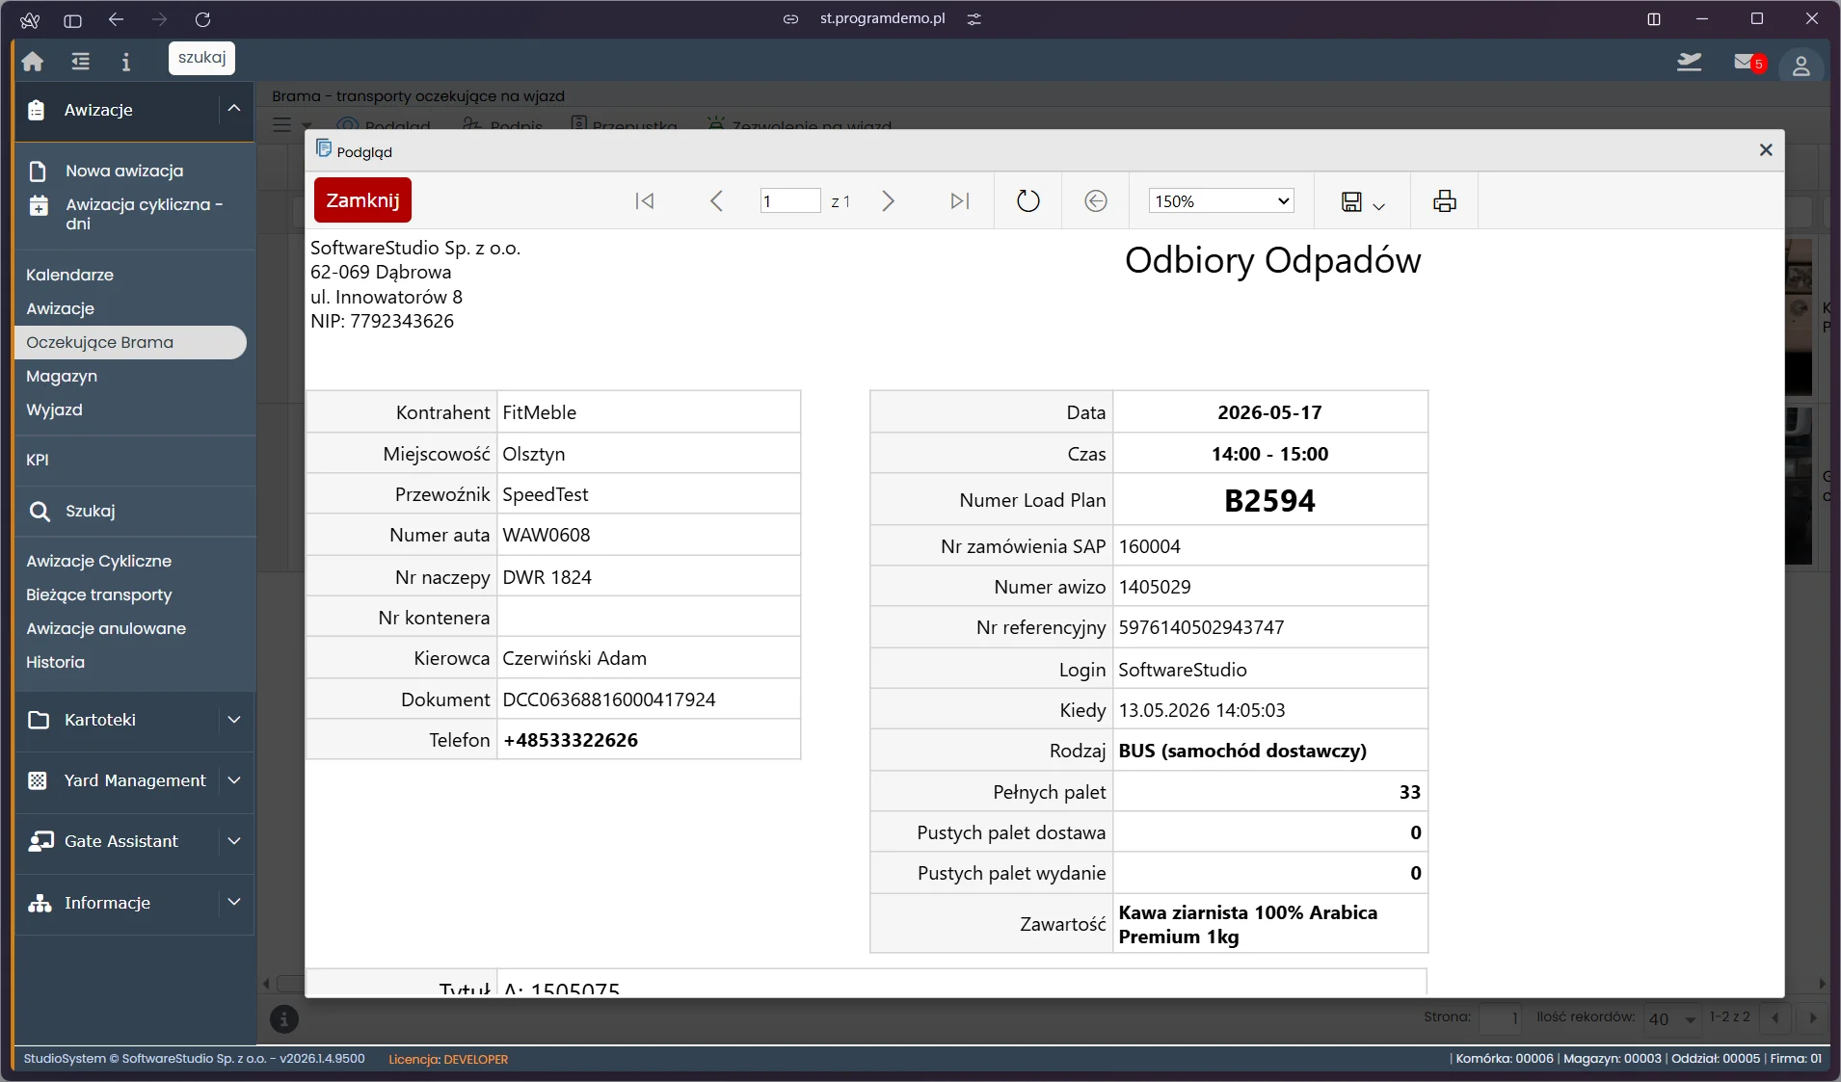Toggle browser sidebar panel icon
This screenshot has width=1841, height=1082.
pos(72,20)
